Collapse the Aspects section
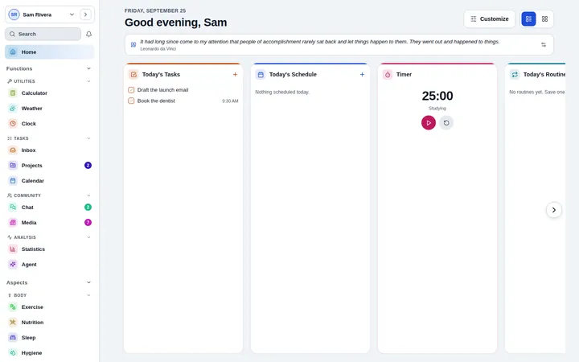 (88, 282)
